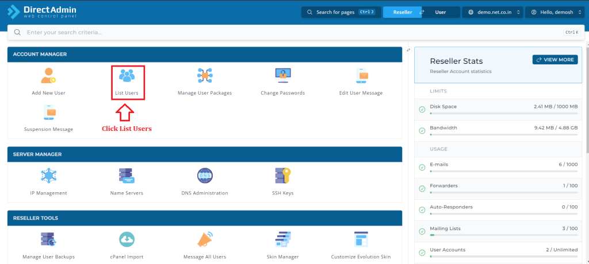Open the IP Management icon

tap(48, 176)
